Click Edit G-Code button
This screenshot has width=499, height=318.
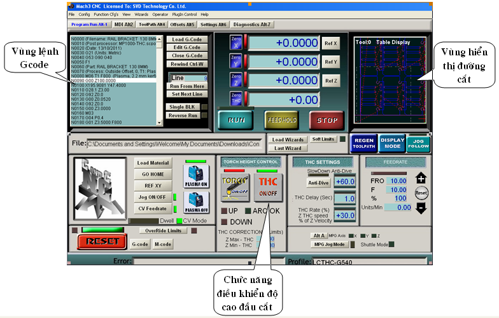[187, 47]
